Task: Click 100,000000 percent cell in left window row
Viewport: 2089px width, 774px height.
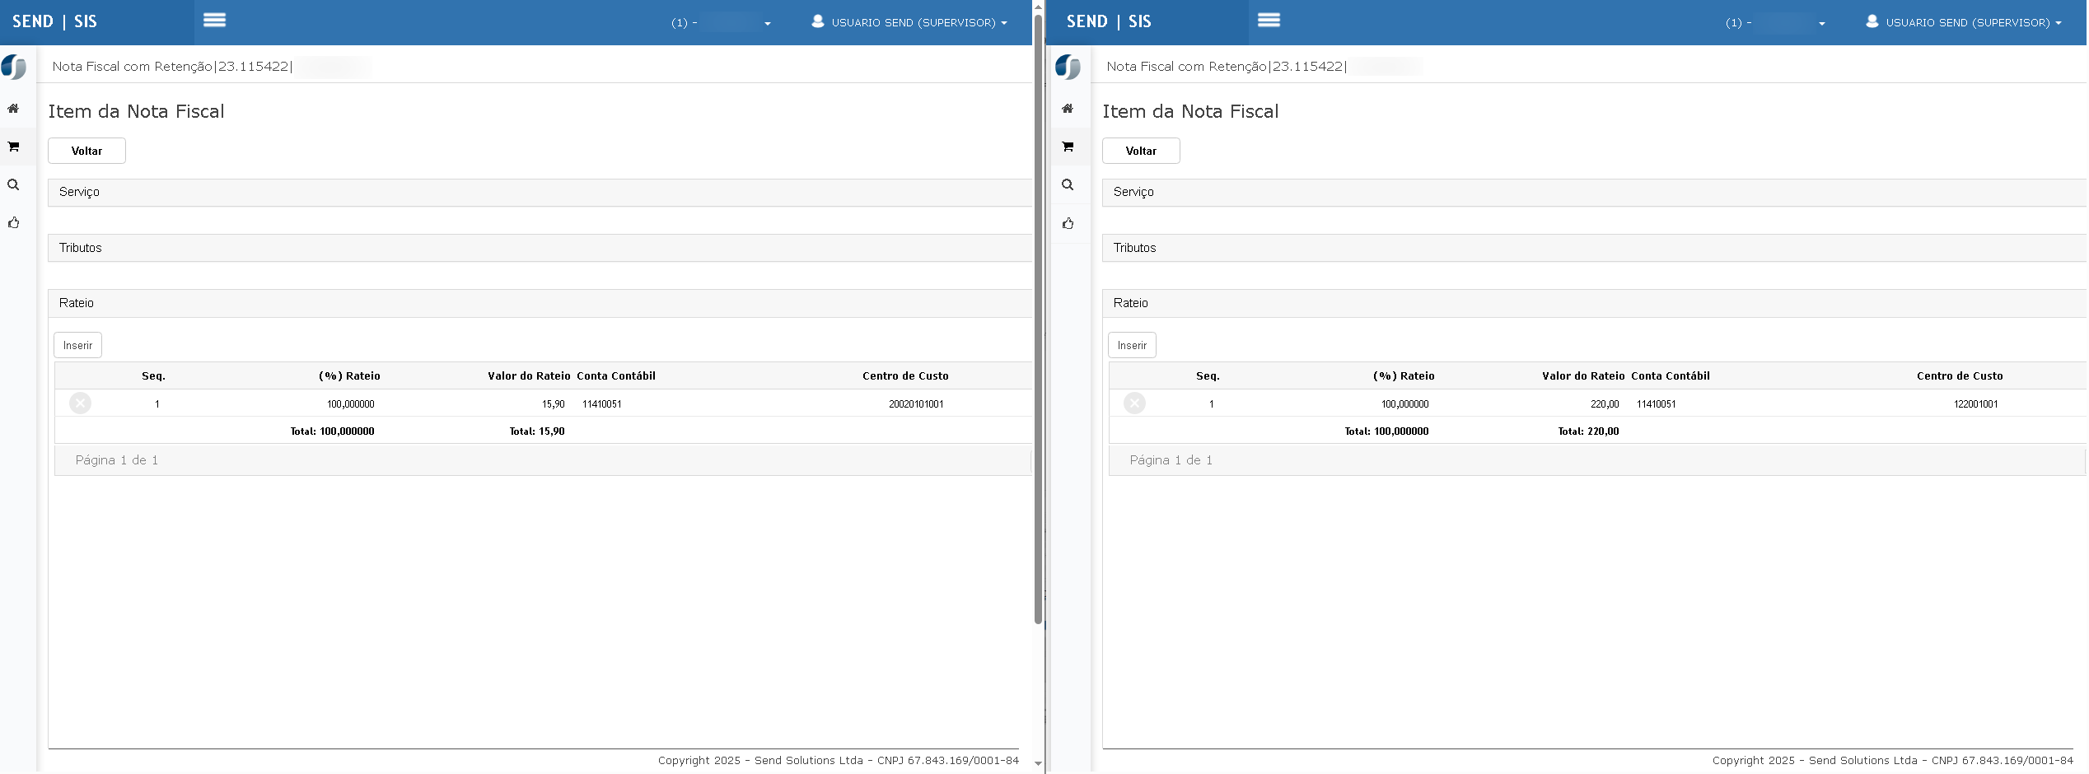Action: pyautogui.click(x=351, y=404)
